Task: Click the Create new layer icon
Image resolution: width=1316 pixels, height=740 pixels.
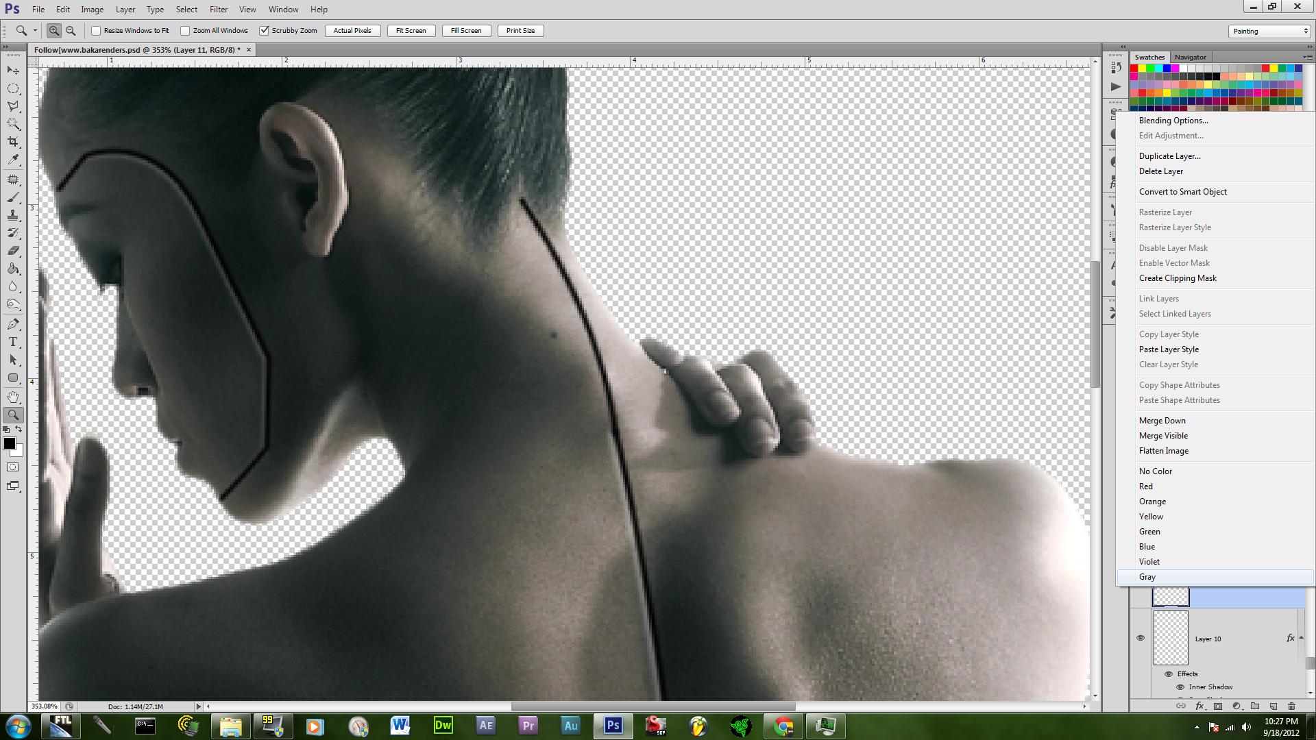Action: coord(1274,706)
